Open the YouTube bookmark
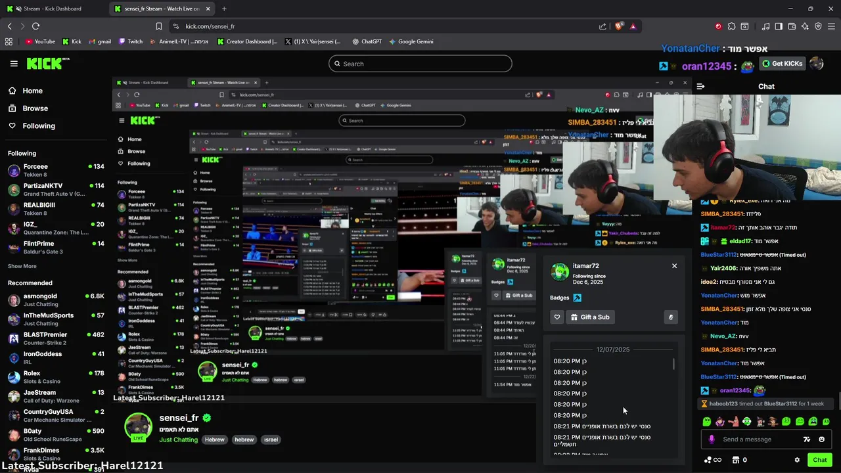Viewport: 841px width, 473px height. click(40, 41)
